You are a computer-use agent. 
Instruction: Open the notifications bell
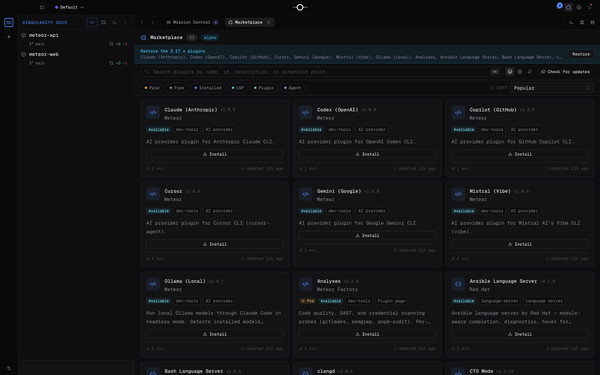pyautogui.click(x=589, y=7)
